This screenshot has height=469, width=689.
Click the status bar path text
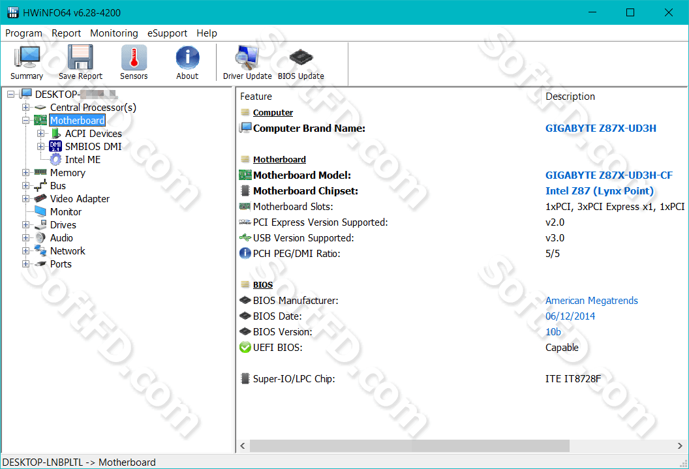coord(79,462)
